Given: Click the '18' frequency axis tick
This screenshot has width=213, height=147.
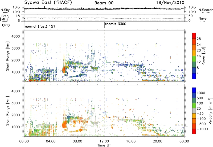Looking at the screenshot, I should click(x=18, y=16).
